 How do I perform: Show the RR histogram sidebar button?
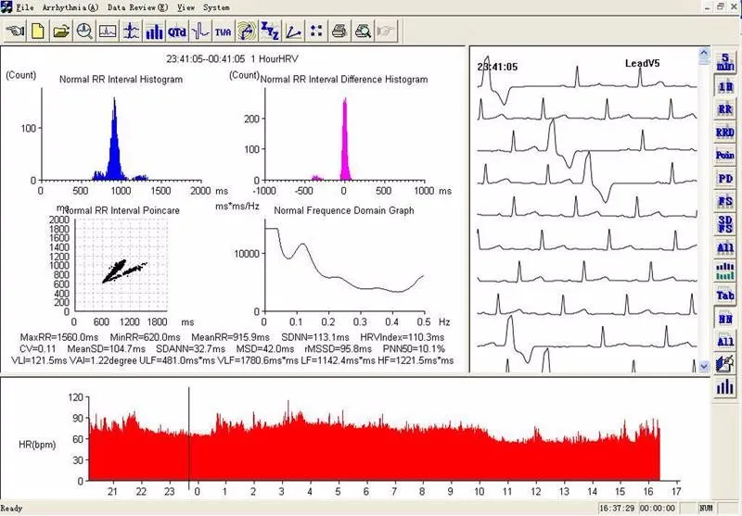[725, 109]
